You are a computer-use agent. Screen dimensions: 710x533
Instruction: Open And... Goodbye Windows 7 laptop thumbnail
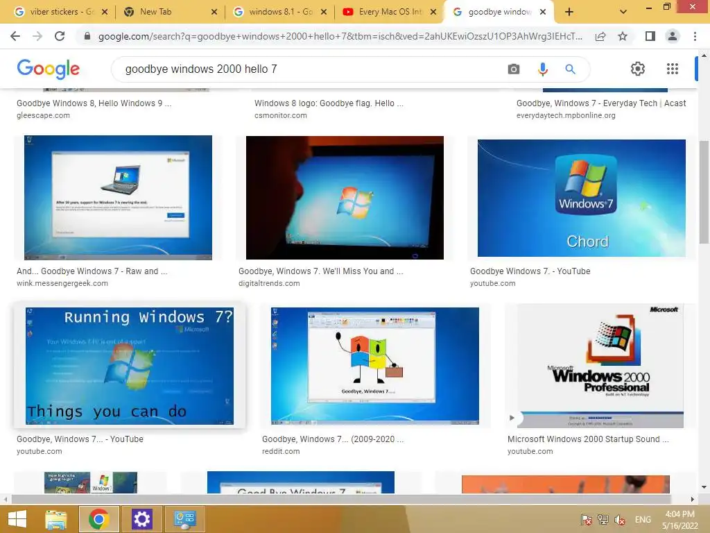point(118,198)
